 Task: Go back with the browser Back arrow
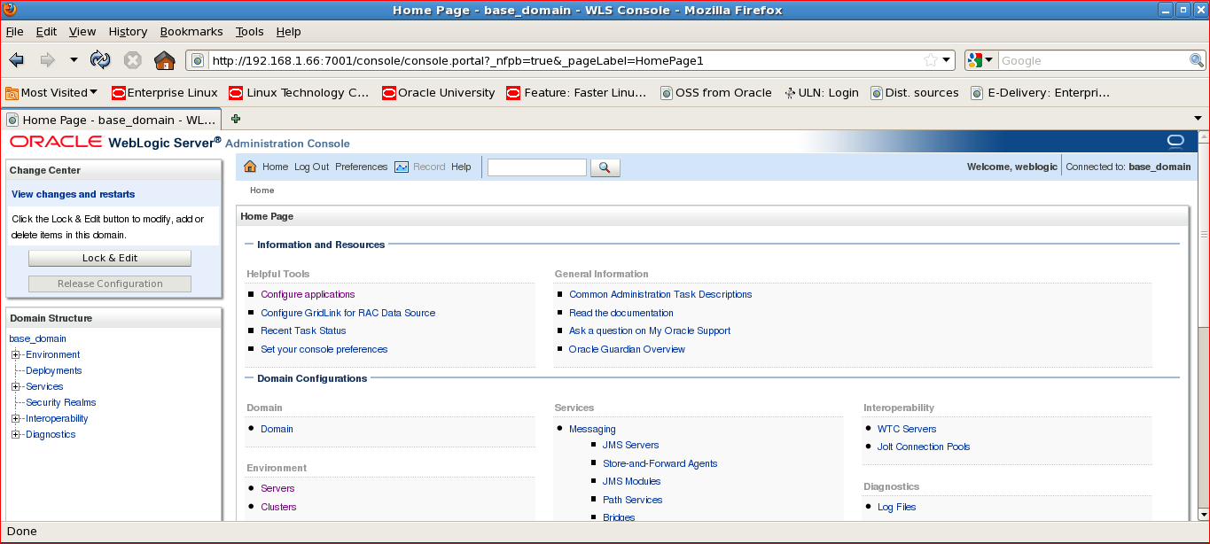point(16,60)
